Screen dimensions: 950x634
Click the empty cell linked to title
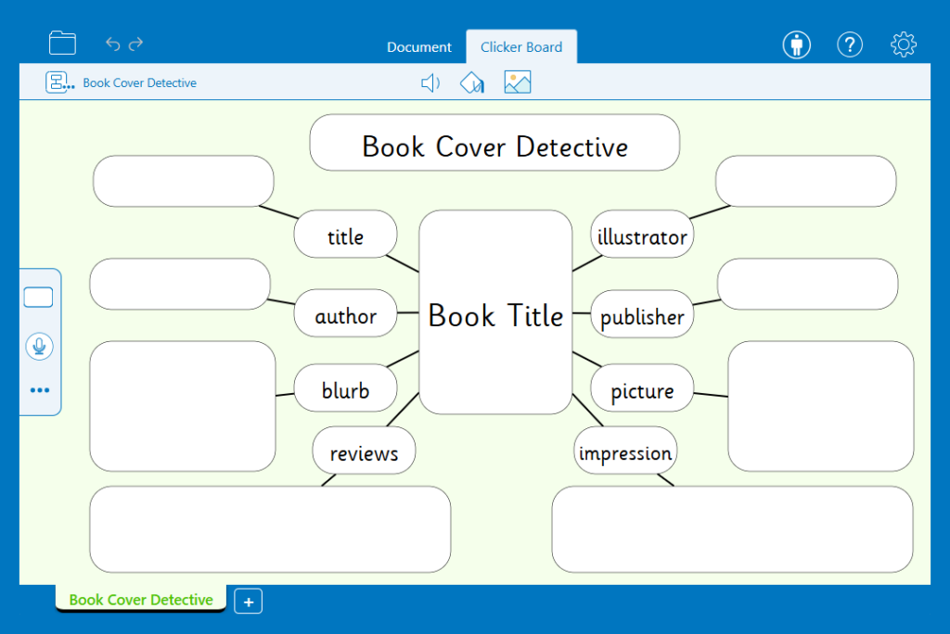click(184, 181)
